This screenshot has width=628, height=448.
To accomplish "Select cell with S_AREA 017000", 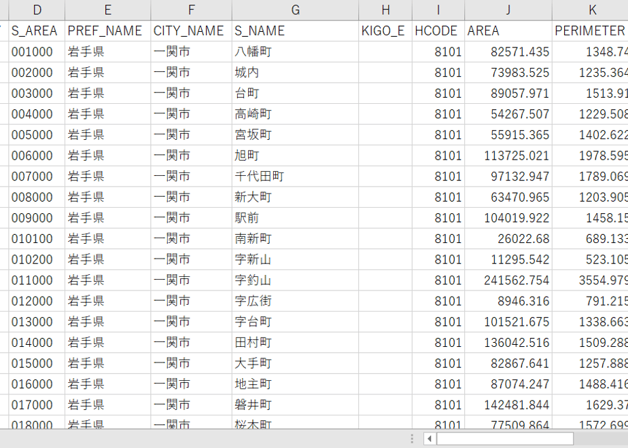I will tap(37, 405).
